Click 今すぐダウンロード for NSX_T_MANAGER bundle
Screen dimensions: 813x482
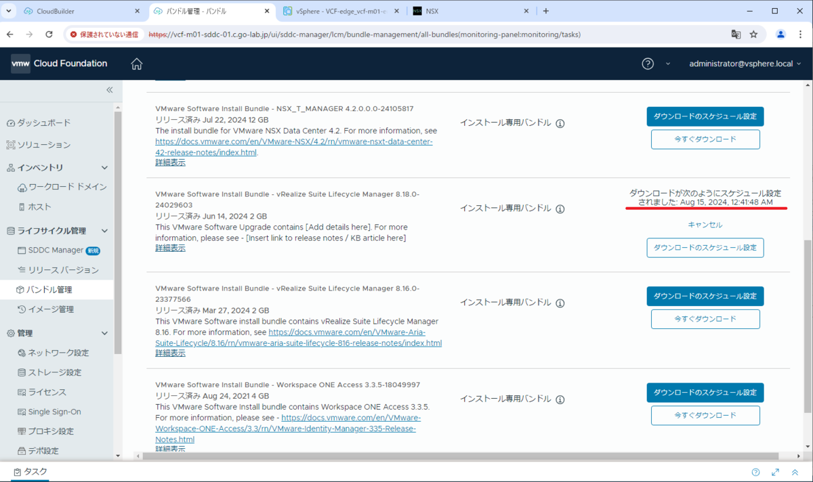[705, 139]
